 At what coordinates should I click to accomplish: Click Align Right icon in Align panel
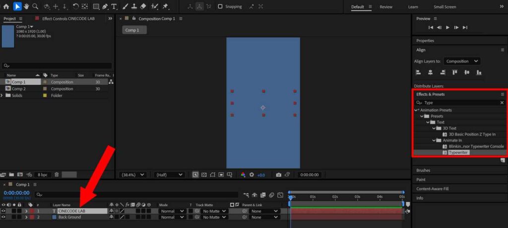443,72
